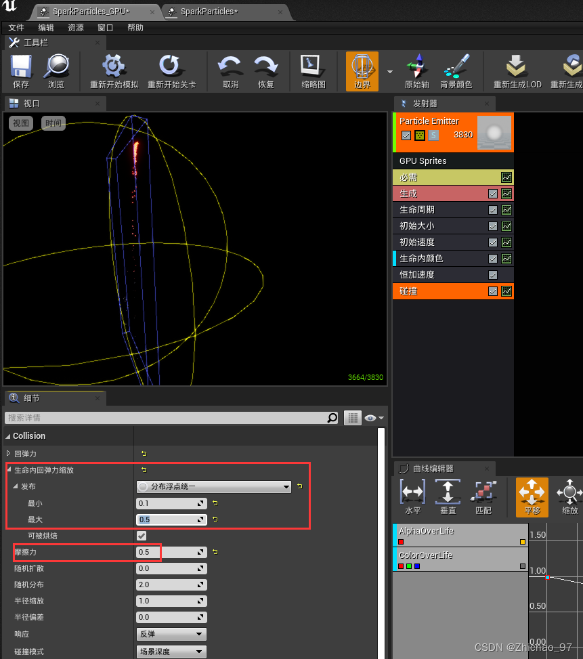The width and height of the screenshot is (583, 659).
Task: Click graph icon on 生成 module
Action: tap(506, 194)
